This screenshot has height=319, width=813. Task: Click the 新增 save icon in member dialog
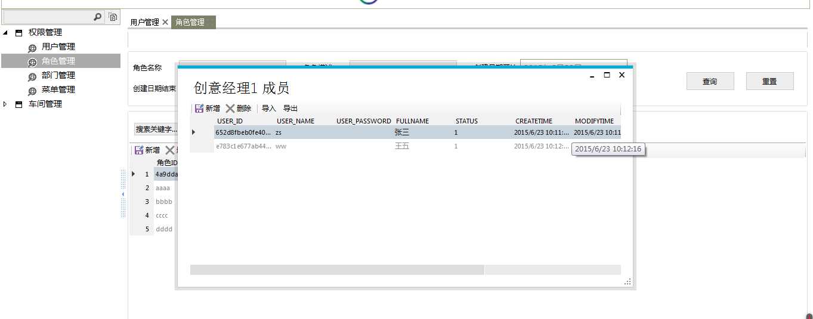pyautogui.click(x=199, y=109)
